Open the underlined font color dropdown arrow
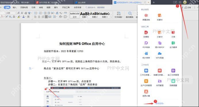Screen dimensions: 199x107 [25, 17]
